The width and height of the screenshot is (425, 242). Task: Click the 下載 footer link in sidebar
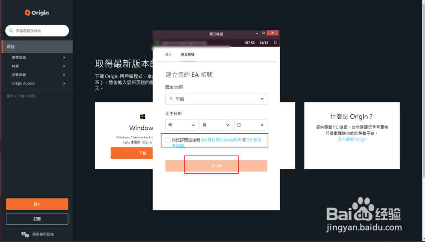tap(21, 96)
